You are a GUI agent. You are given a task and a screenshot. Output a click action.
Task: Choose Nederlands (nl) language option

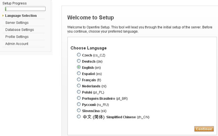point(79,86)
